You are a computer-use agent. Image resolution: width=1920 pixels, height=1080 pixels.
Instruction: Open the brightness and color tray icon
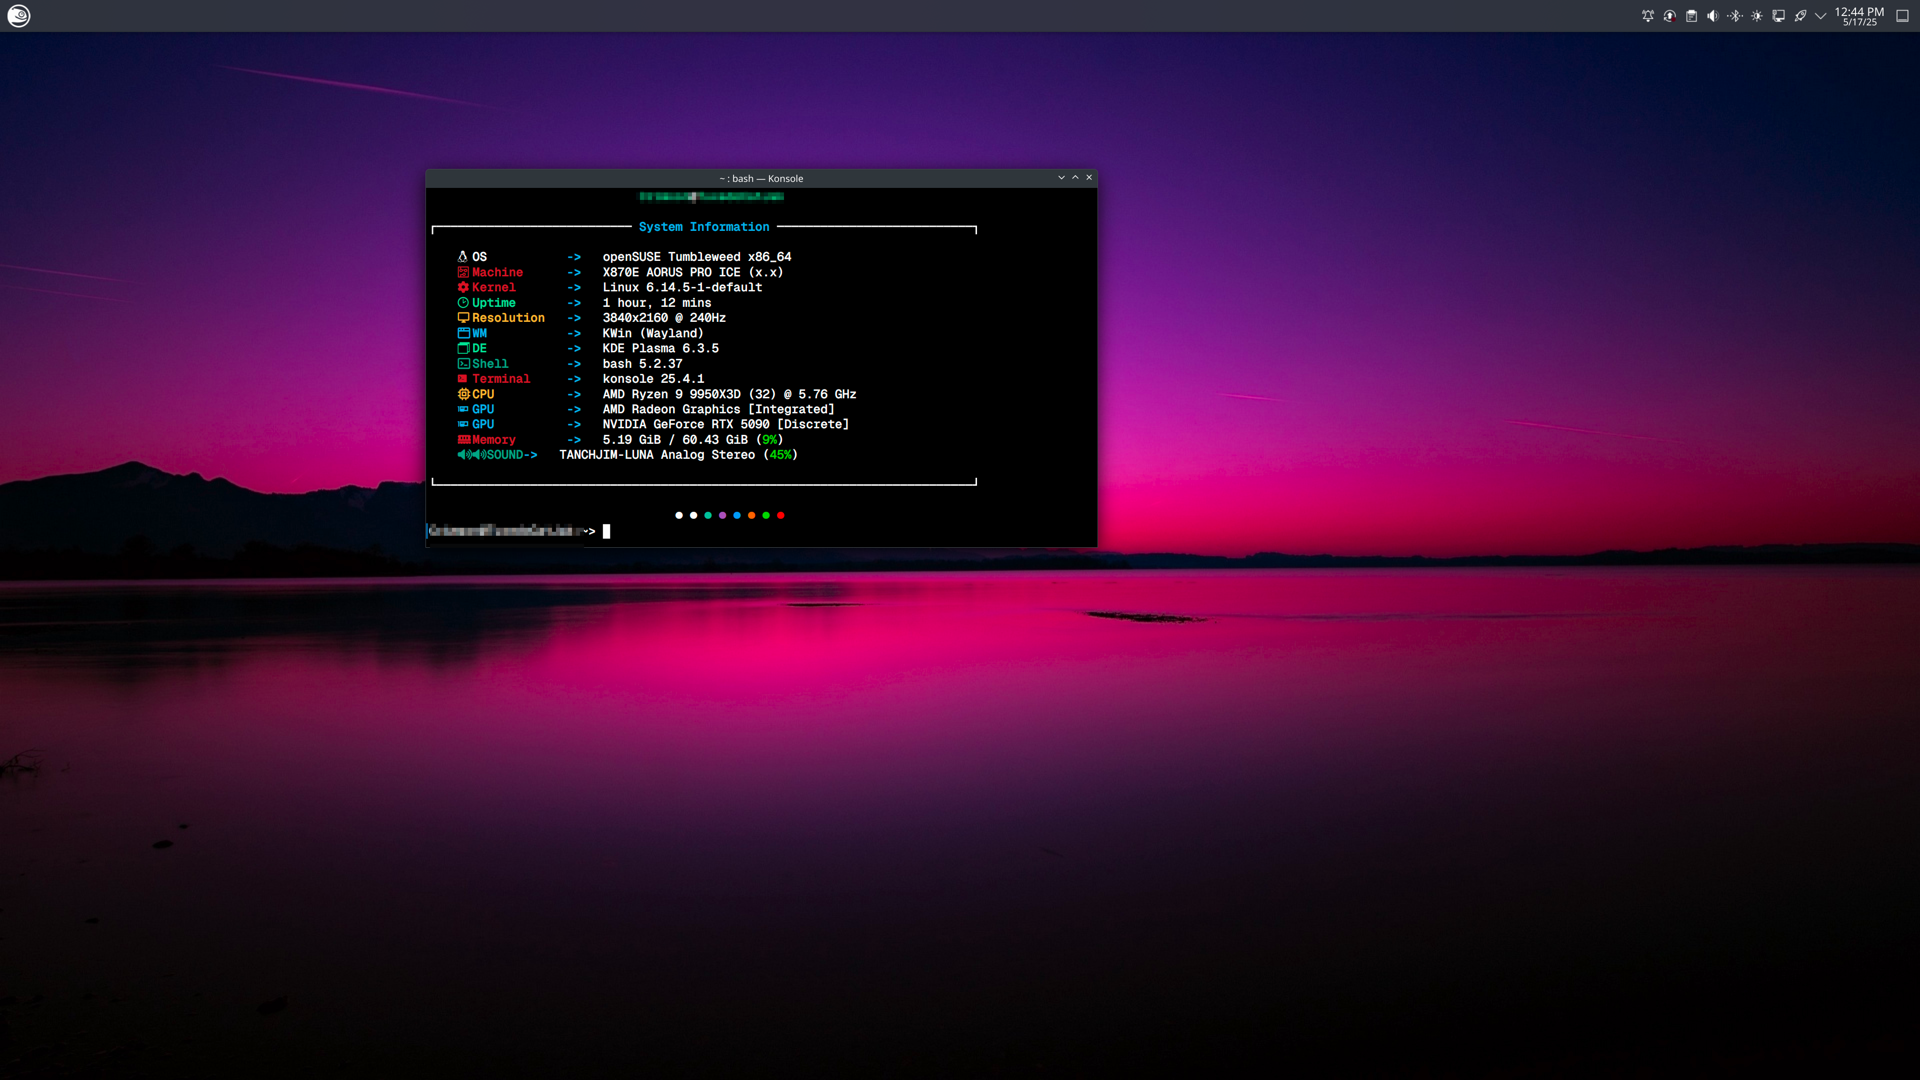point(1757,15)
